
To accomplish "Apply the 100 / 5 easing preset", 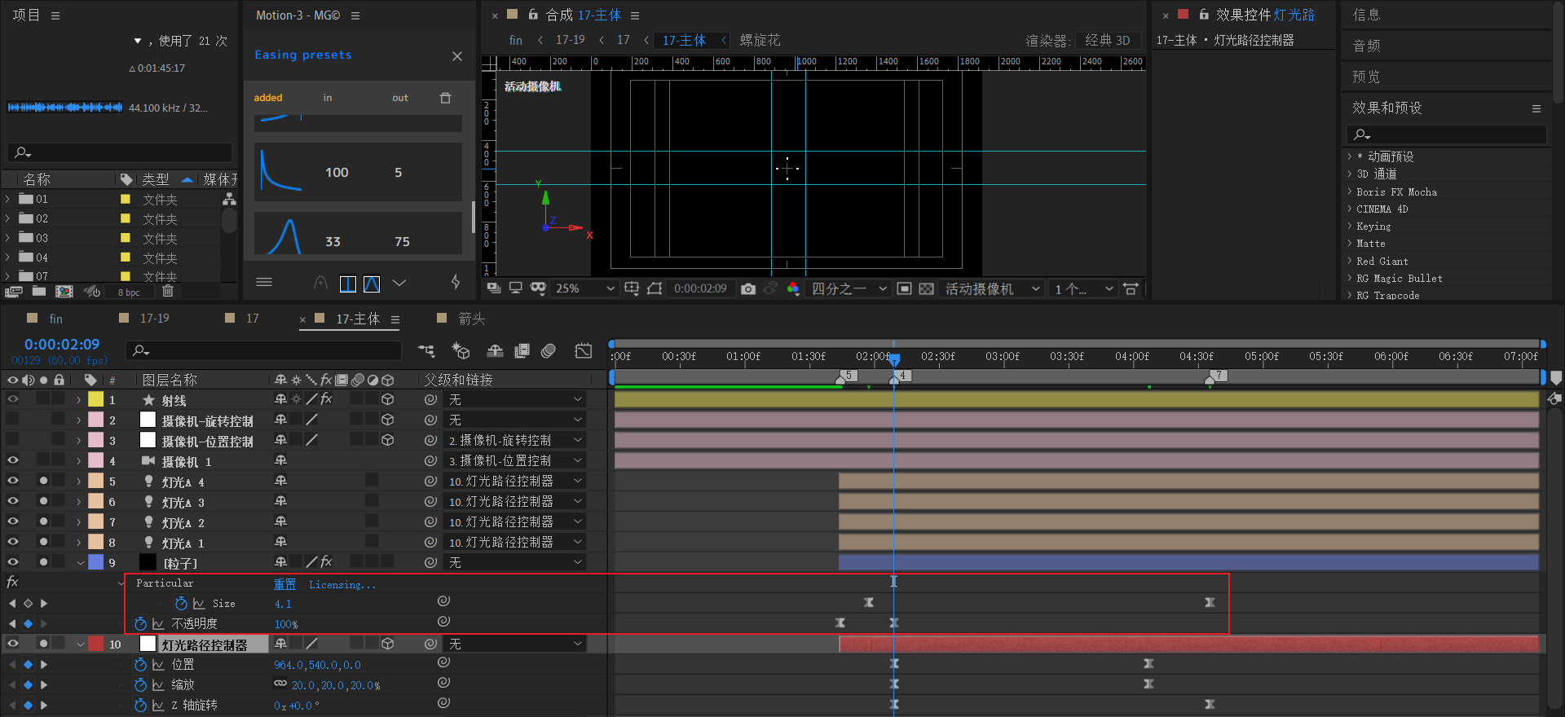I will pos(359,172).
